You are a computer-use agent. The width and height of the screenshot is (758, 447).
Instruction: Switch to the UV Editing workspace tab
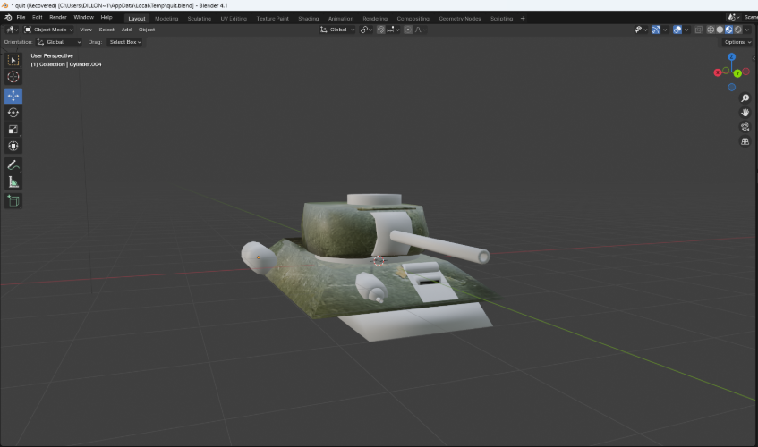click(234, 19)
